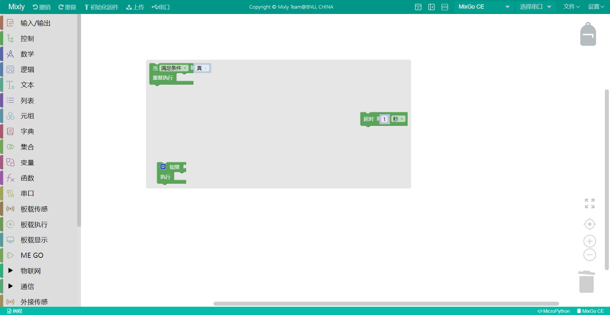610x315 pixels.
Task: Open the 控制 block category
Action: pos(27,38)
